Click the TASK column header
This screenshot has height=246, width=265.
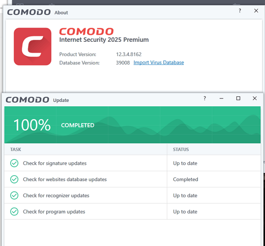(16, 150)
